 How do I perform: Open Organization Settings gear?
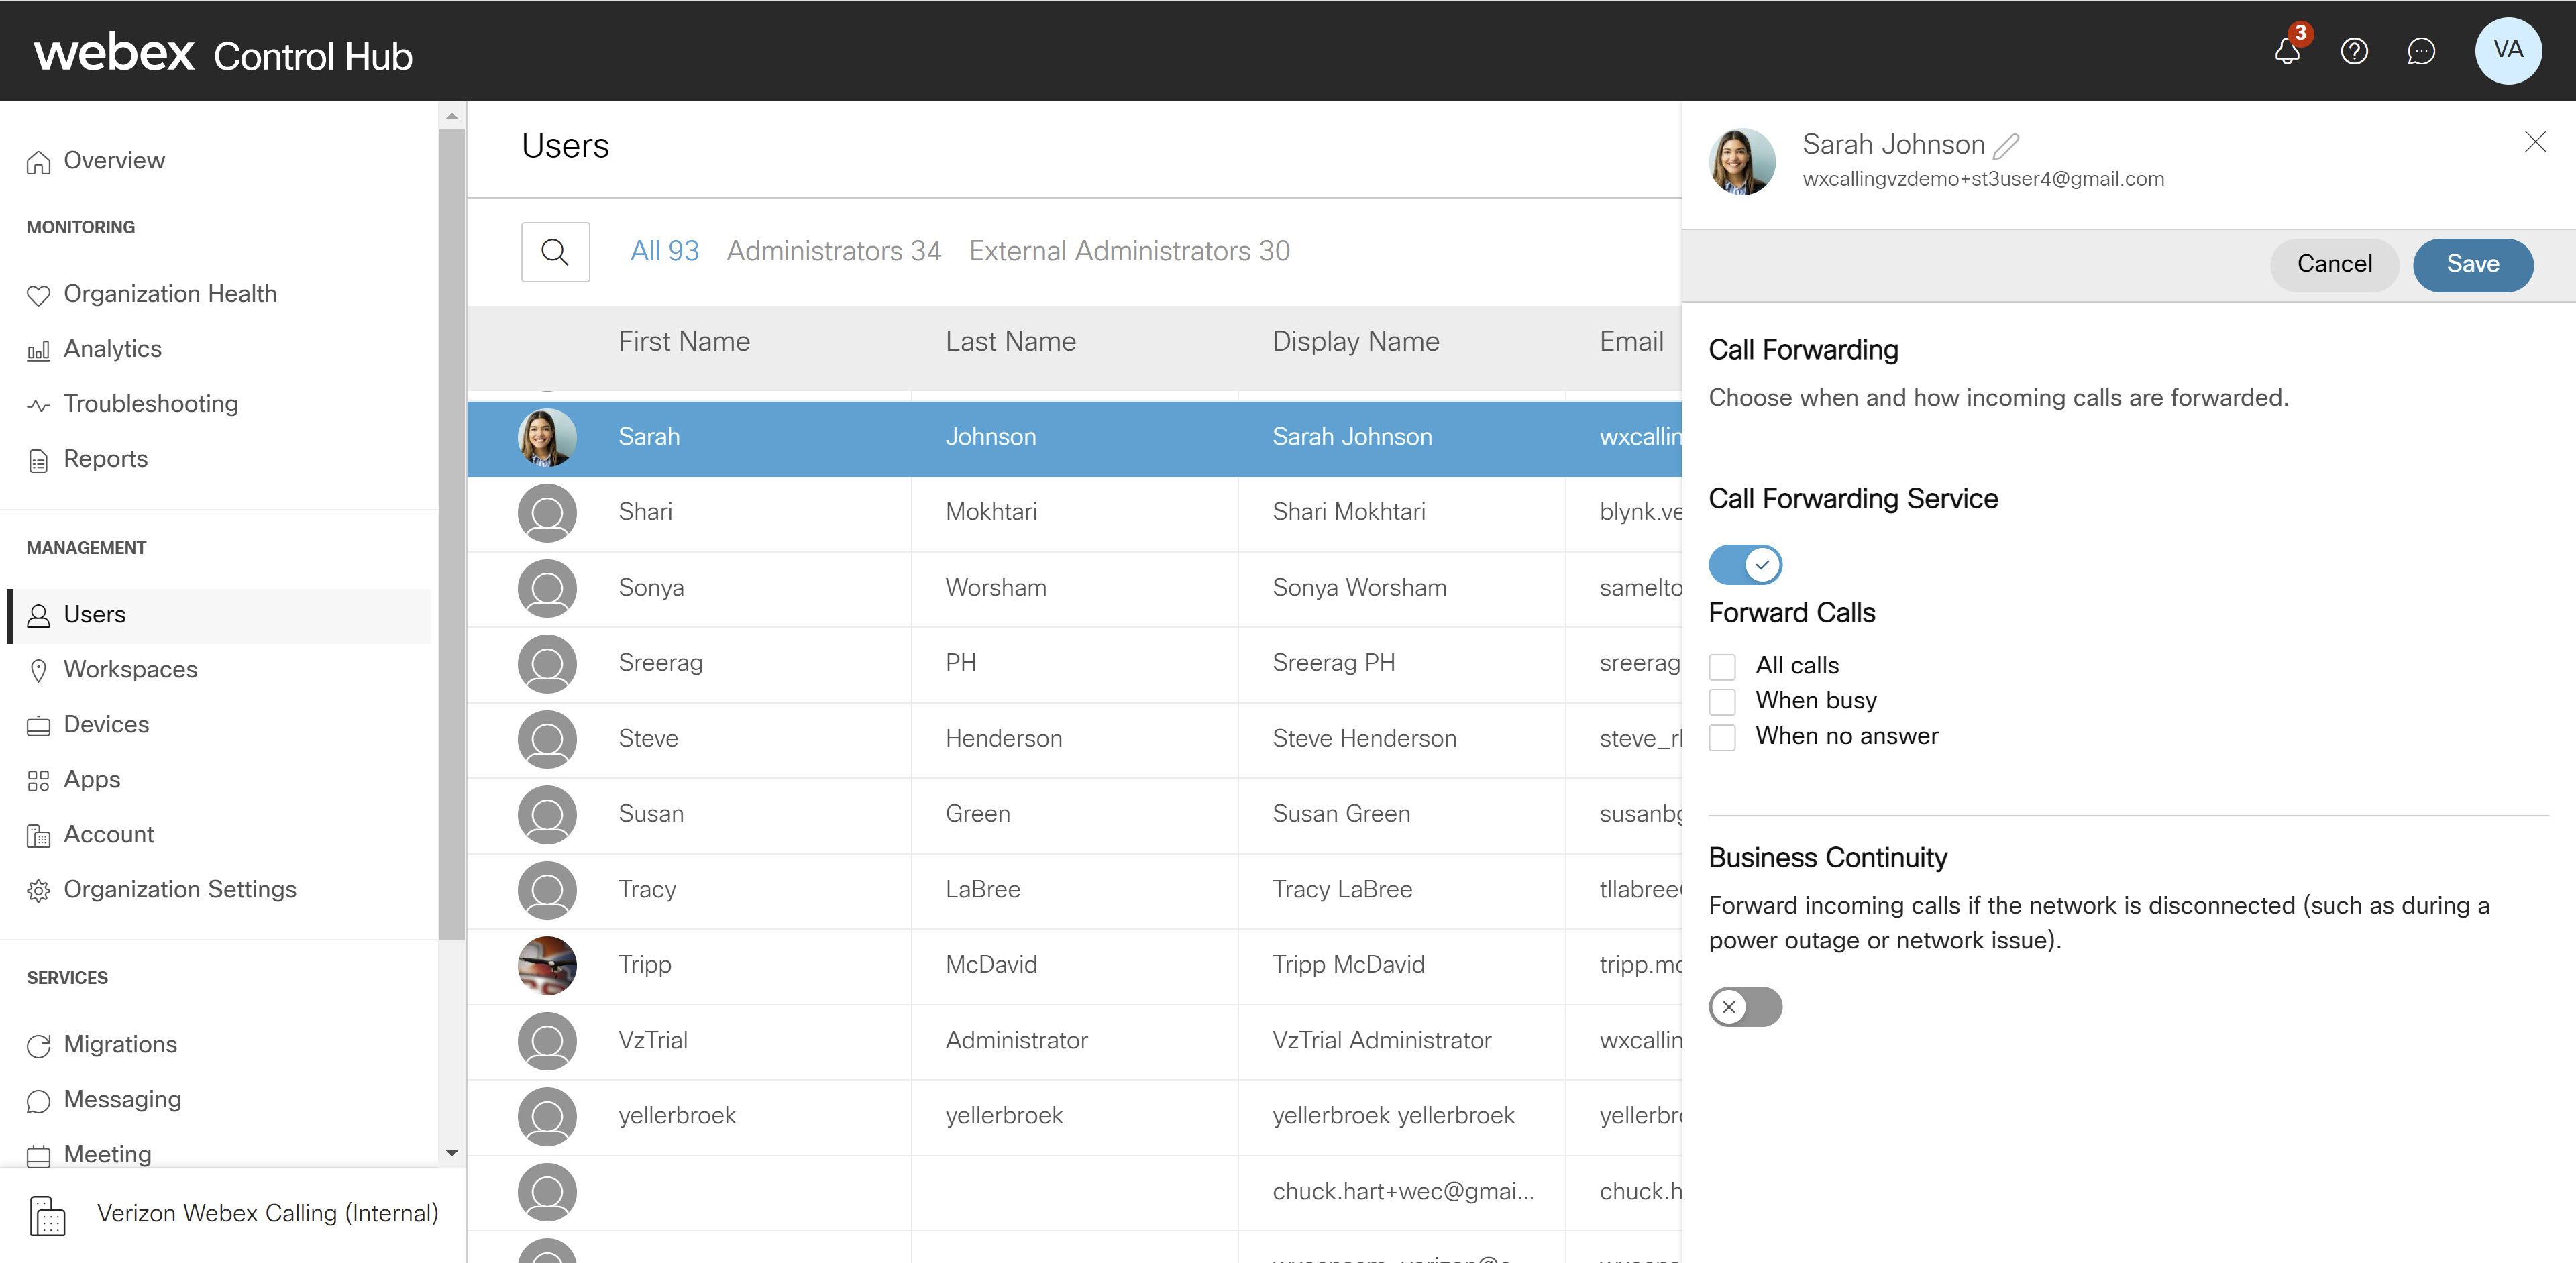(x=180, y=889)
